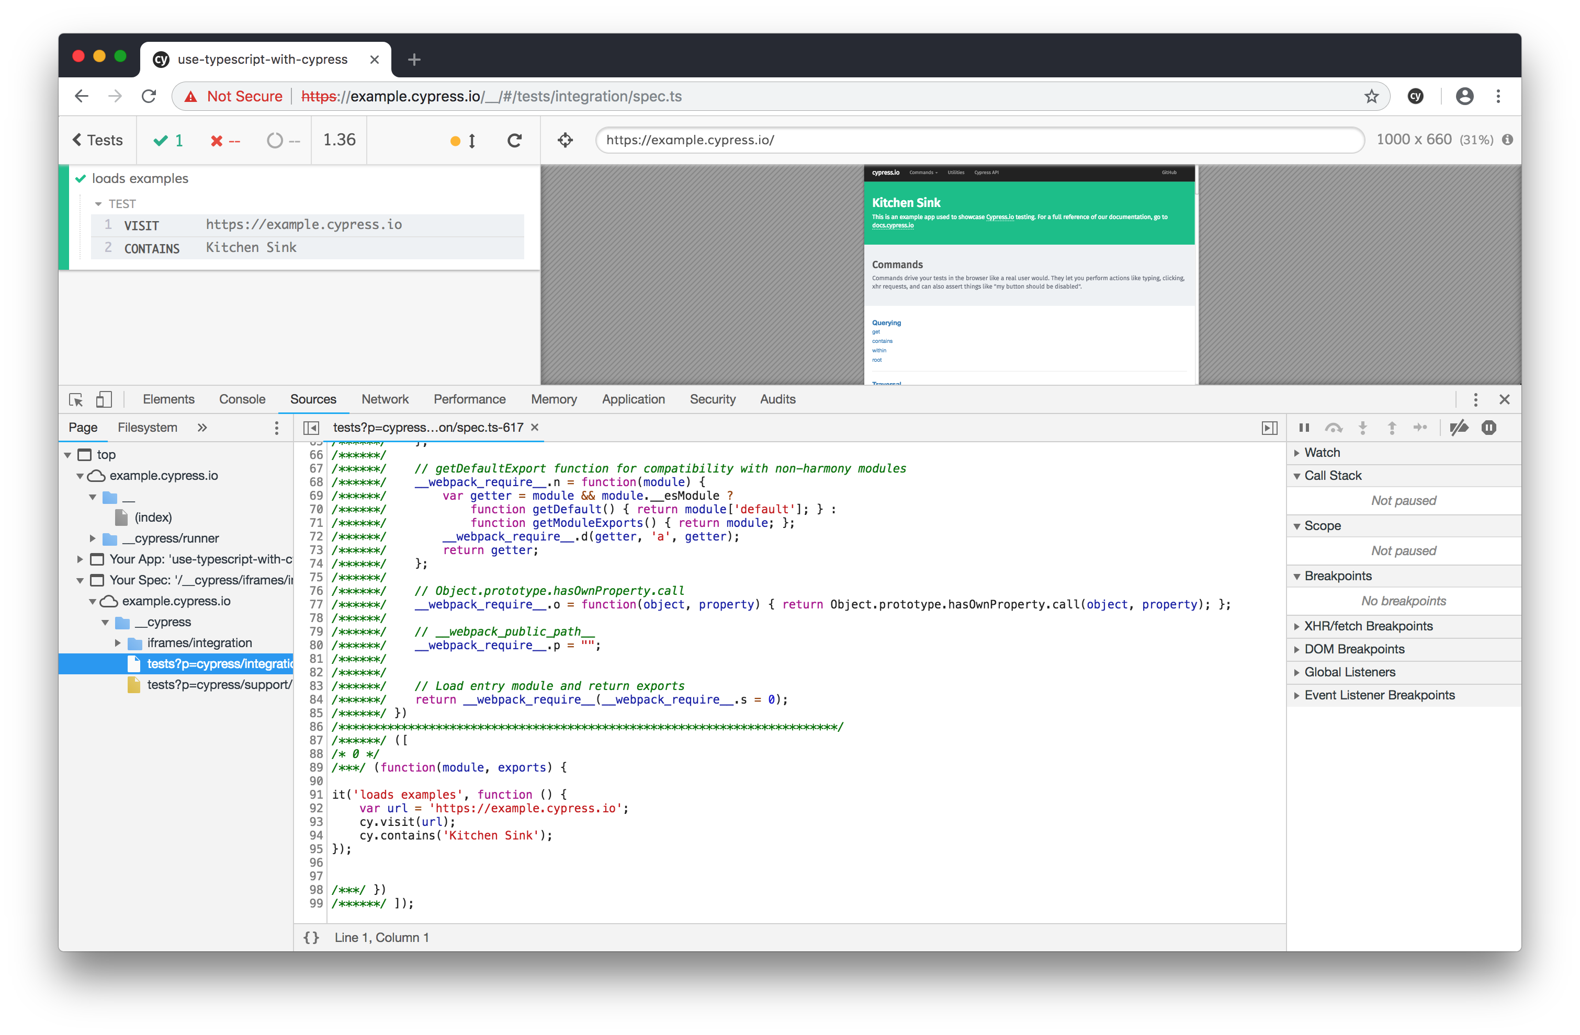Viewport: 1580px width, 1035px height.
Task: Toggle pause on exceptions
Action: (x=1489, y=428)
